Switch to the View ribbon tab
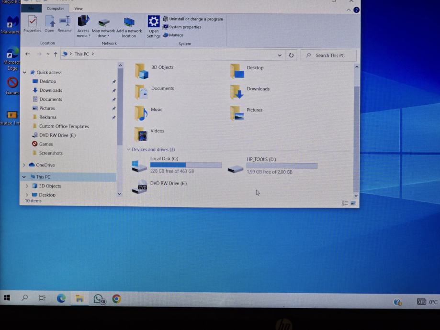 coord(78,9)
